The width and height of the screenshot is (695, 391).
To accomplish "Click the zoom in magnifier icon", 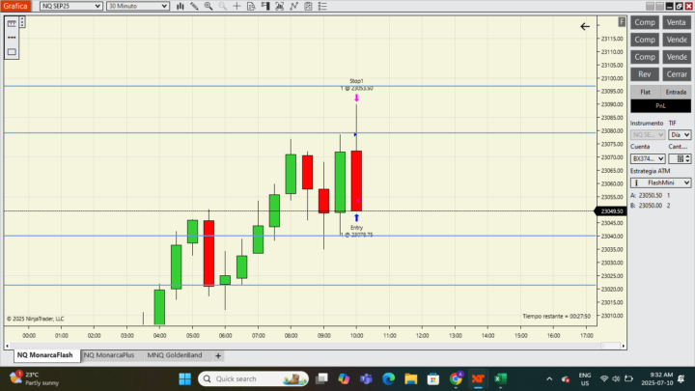I will (x=208, y=6).
